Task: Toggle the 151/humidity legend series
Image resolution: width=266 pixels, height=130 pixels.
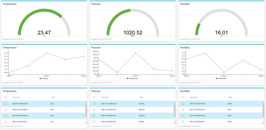Action: click(x=222, y=78)
